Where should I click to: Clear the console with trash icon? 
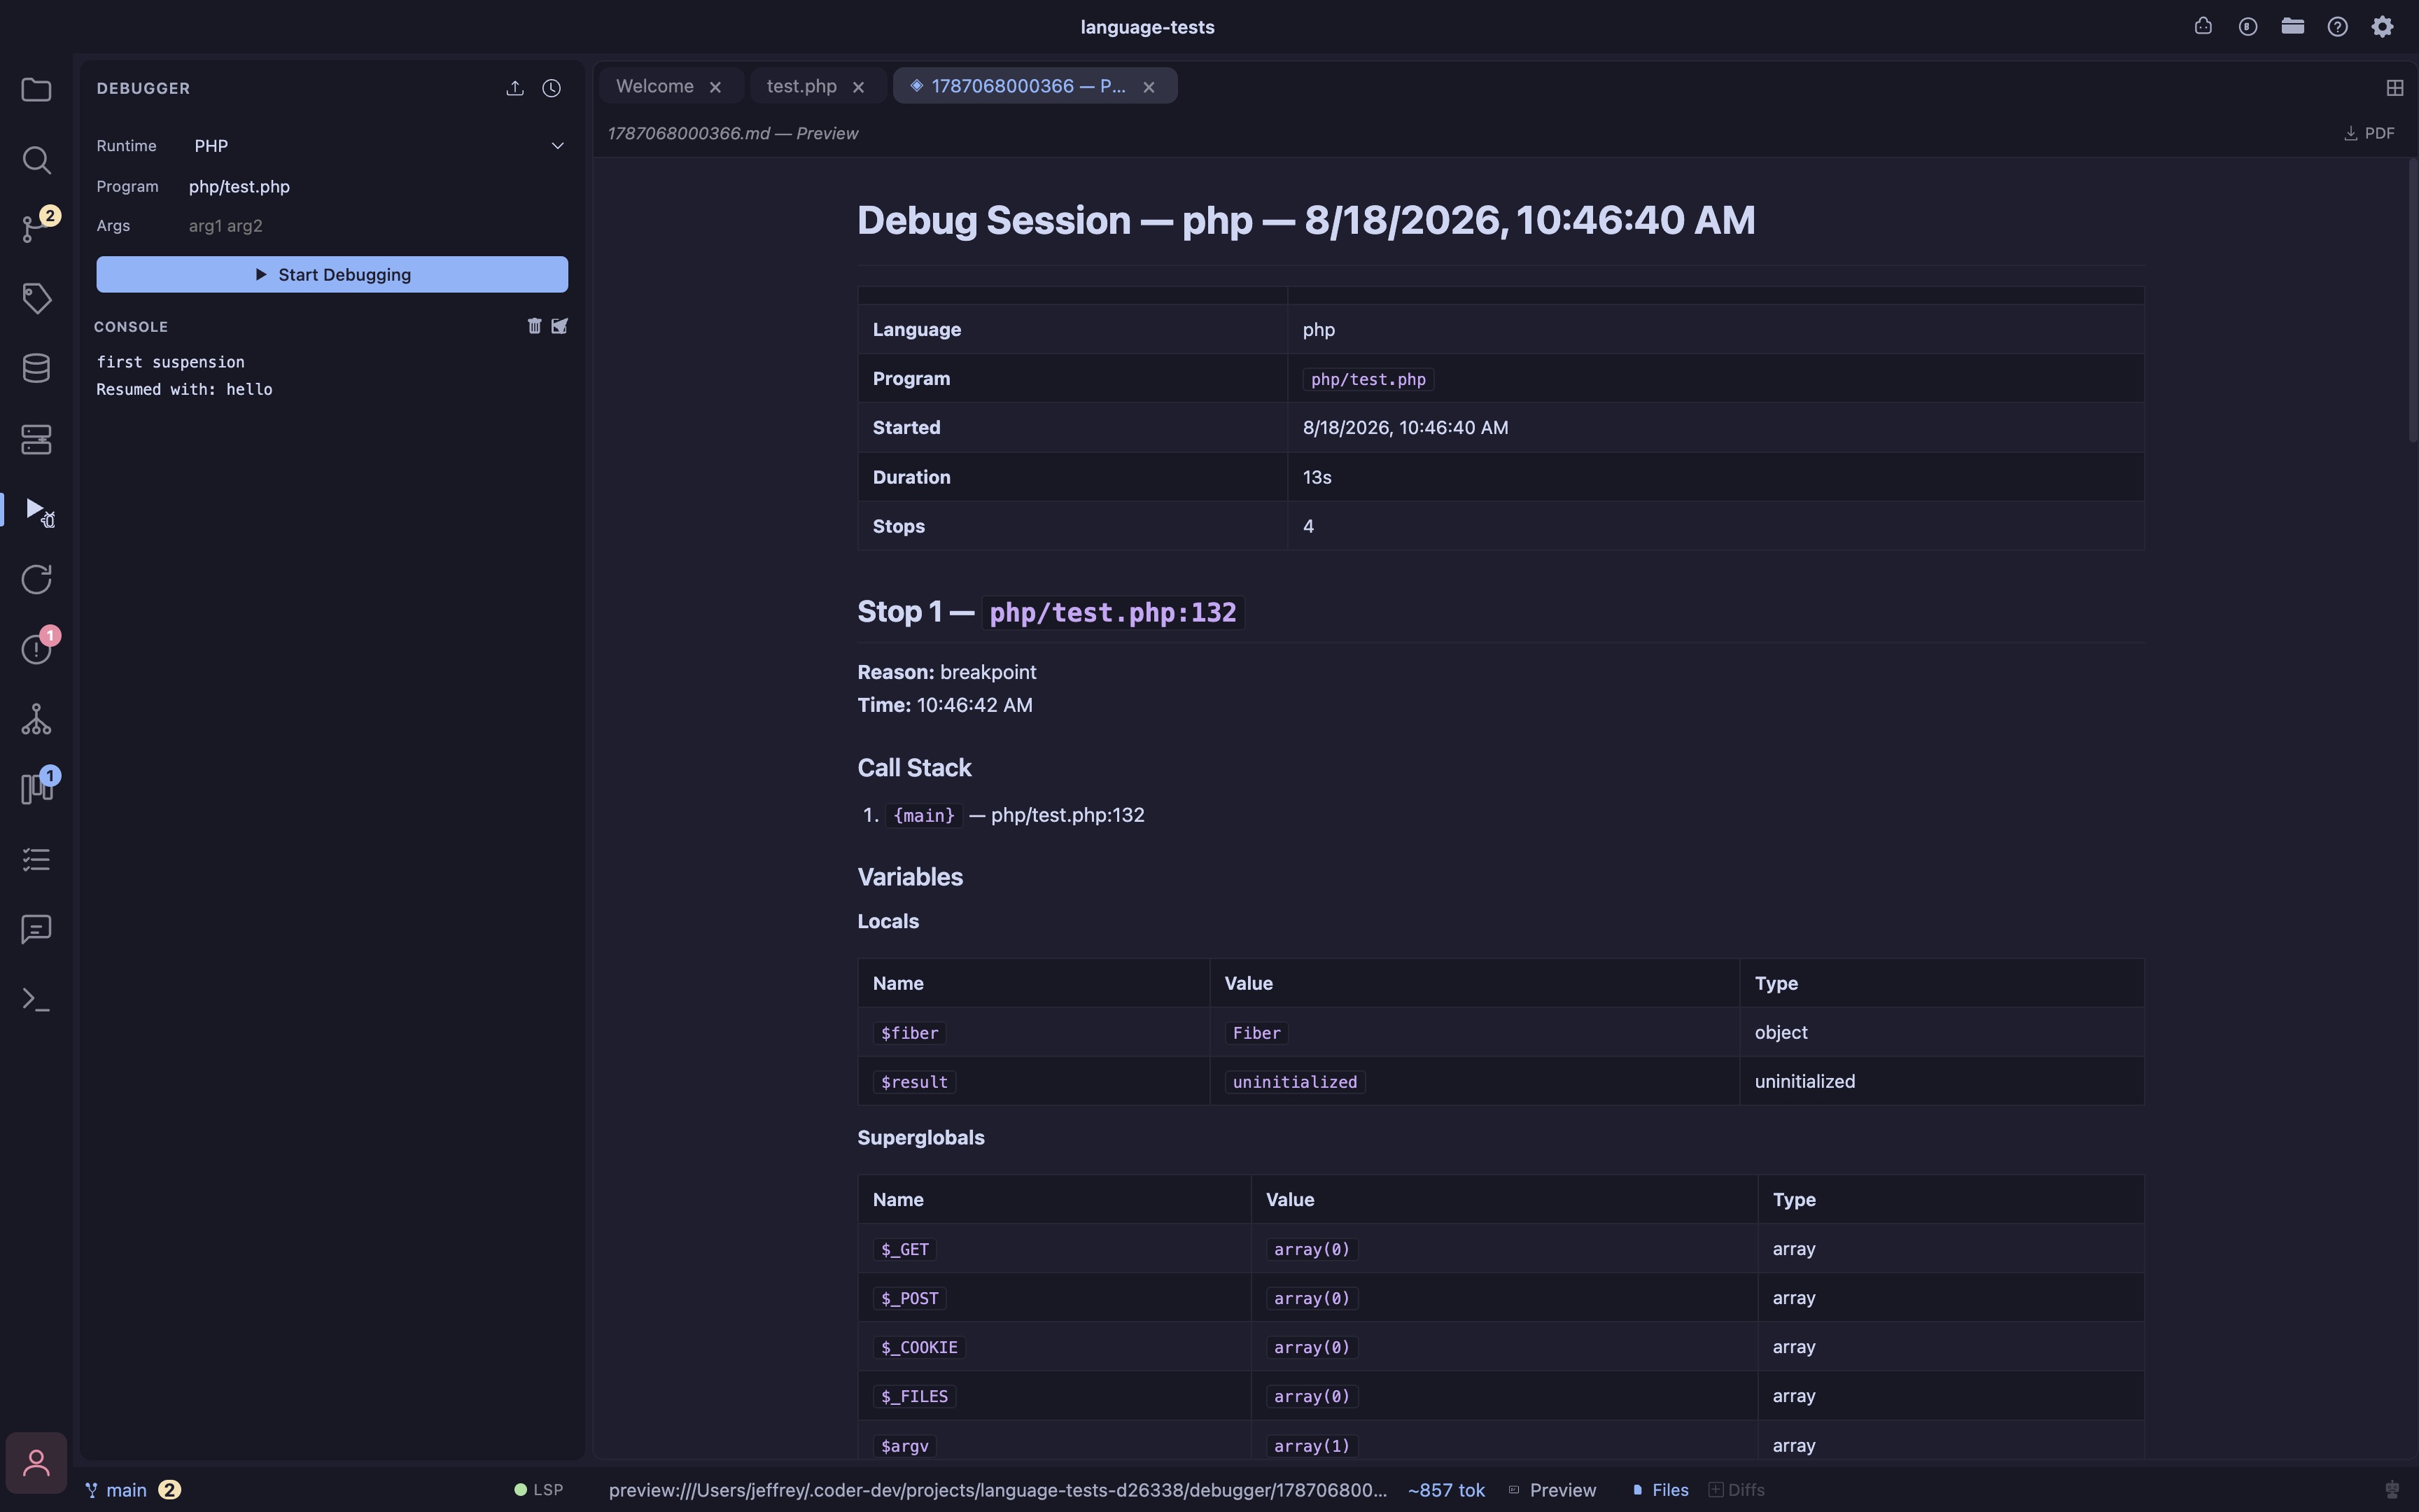click(534, 326)
